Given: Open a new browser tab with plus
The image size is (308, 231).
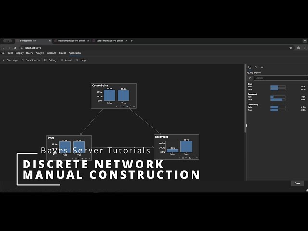Looking at the screenshot, I should click(132, 41).
